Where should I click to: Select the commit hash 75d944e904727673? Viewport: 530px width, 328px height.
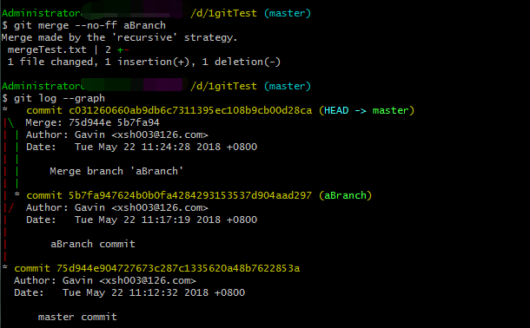[x=178, y=269]
